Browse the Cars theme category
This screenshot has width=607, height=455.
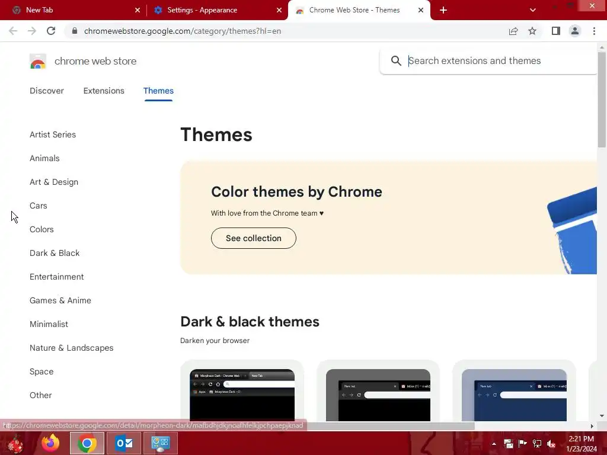[39, 206]
